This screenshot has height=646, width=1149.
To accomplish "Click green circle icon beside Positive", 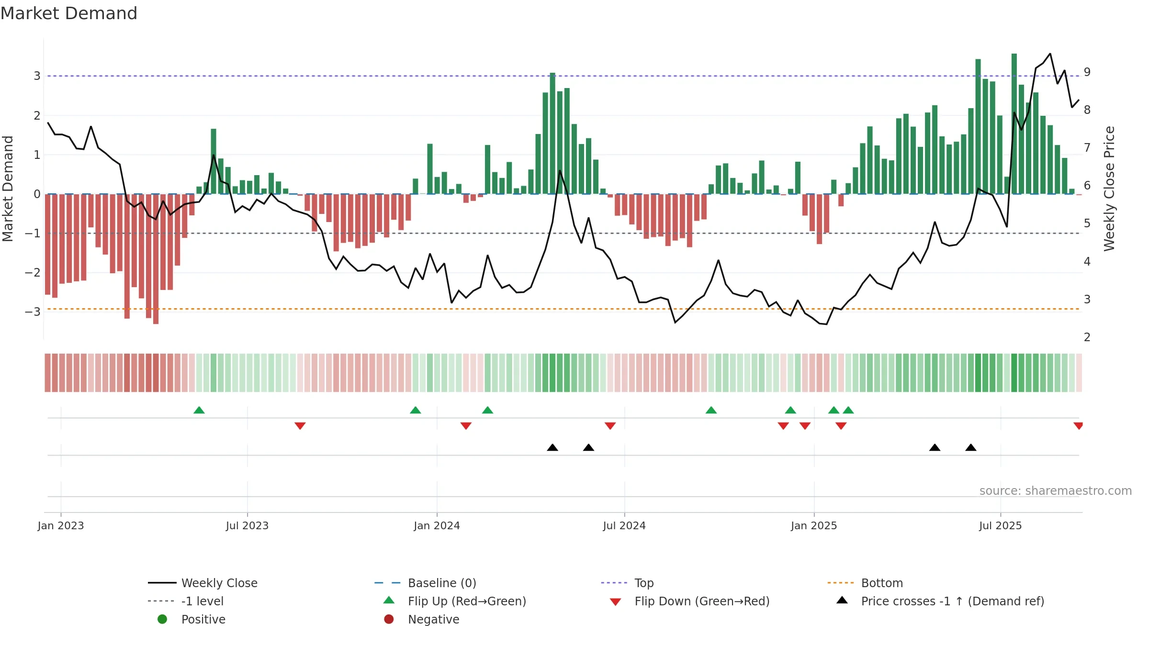I will click(162, 619).
